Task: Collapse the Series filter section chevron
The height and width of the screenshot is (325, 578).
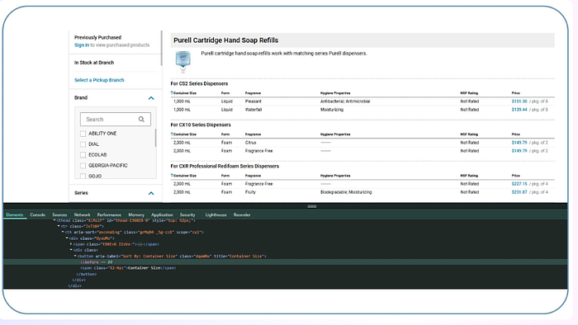Action: 151,193
